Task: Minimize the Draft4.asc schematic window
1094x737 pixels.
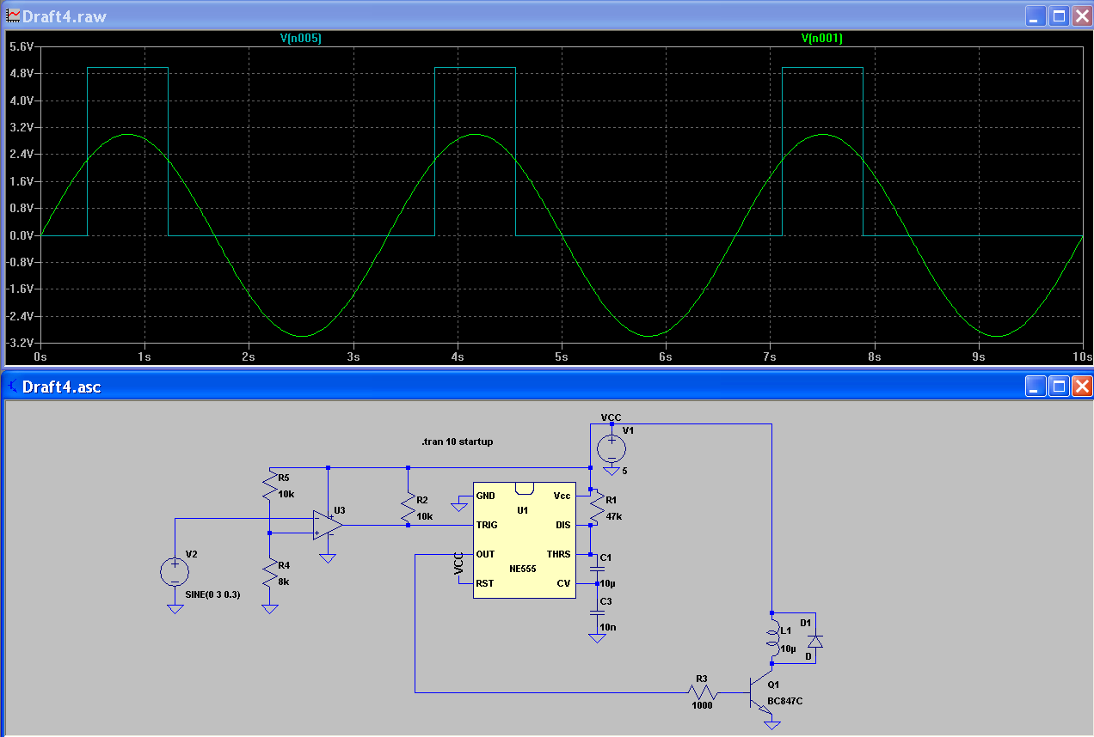Action: click(1036, 387)
